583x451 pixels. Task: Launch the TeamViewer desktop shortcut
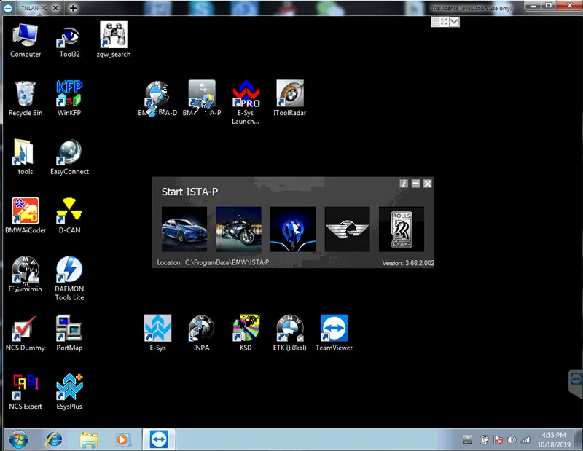pos(334,334)
